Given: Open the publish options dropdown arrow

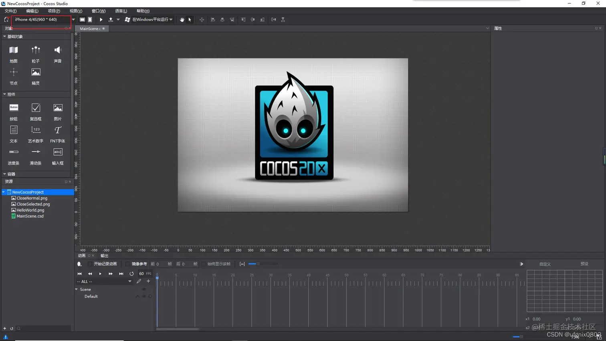Looking at the screenshot, I should pos(118,20).
